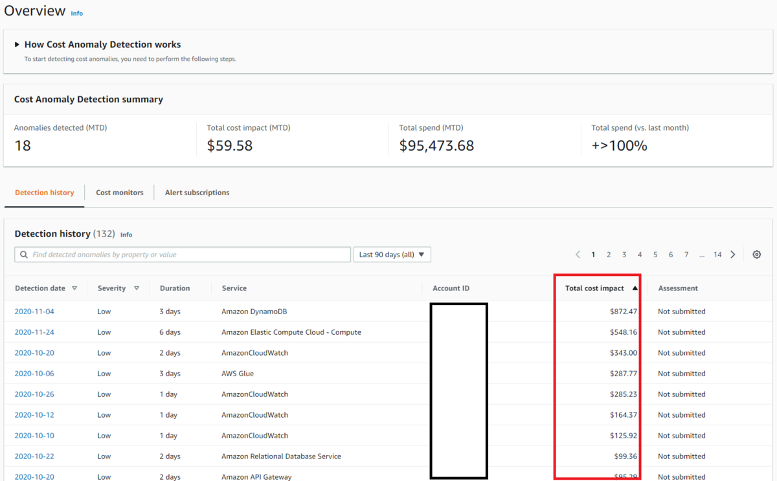Go to page 6 of results
777x481 pixels.
point(671,255)
